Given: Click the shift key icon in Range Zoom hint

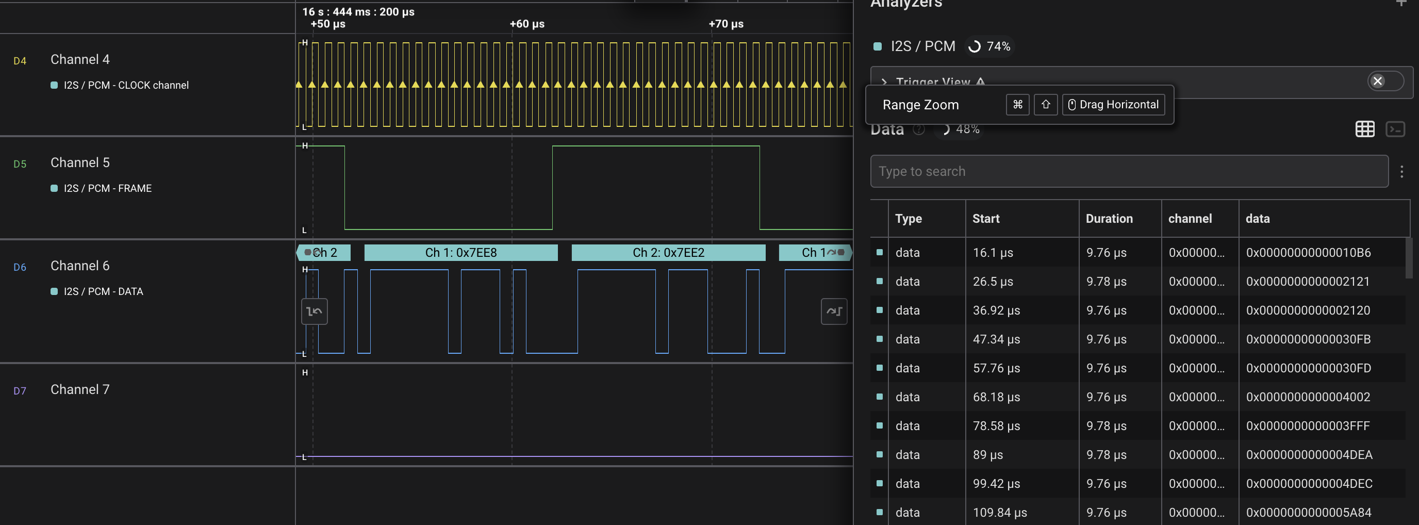Looking at the screenshot, I should coord(1045,105).
